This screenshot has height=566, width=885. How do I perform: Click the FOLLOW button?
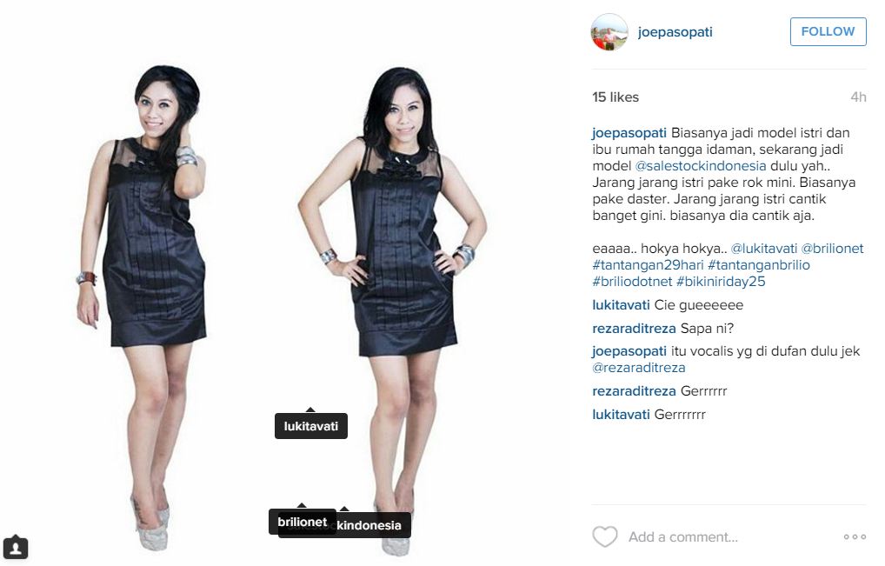tap(828, 31)
